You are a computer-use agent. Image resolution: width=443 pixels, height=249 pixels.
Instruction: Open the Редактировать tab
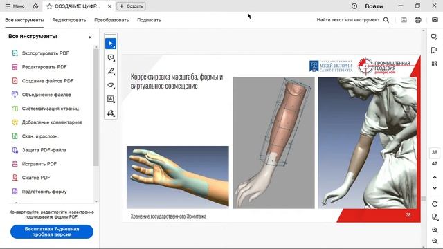pyautogui.click(x=69, y=20)
